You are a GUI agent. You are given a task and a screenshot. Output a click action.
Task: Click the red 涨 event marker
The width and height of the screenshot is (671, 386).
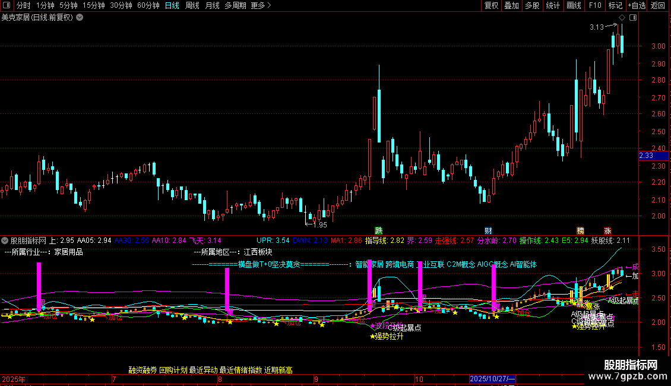(607, 231)
